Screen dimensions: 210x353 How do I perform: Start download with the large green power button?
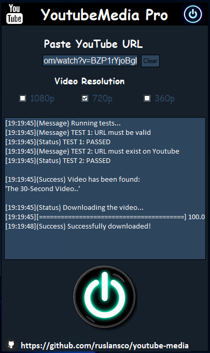[104, 297]
